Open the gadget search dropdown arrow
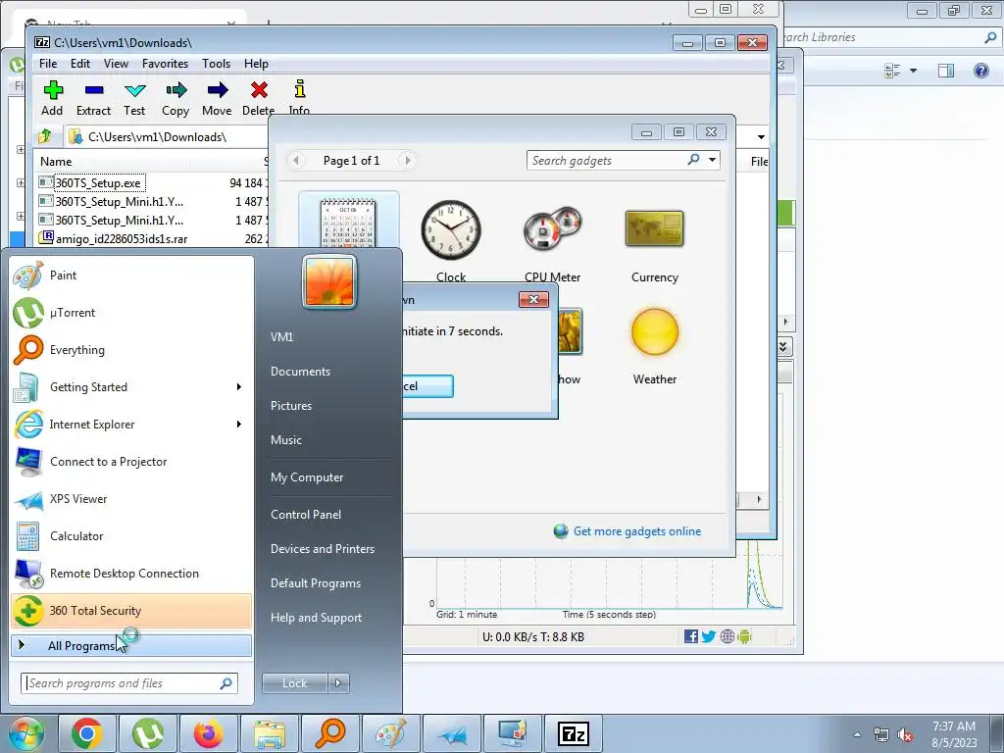This screenshot has width=1004, height=753. (712, 160)
